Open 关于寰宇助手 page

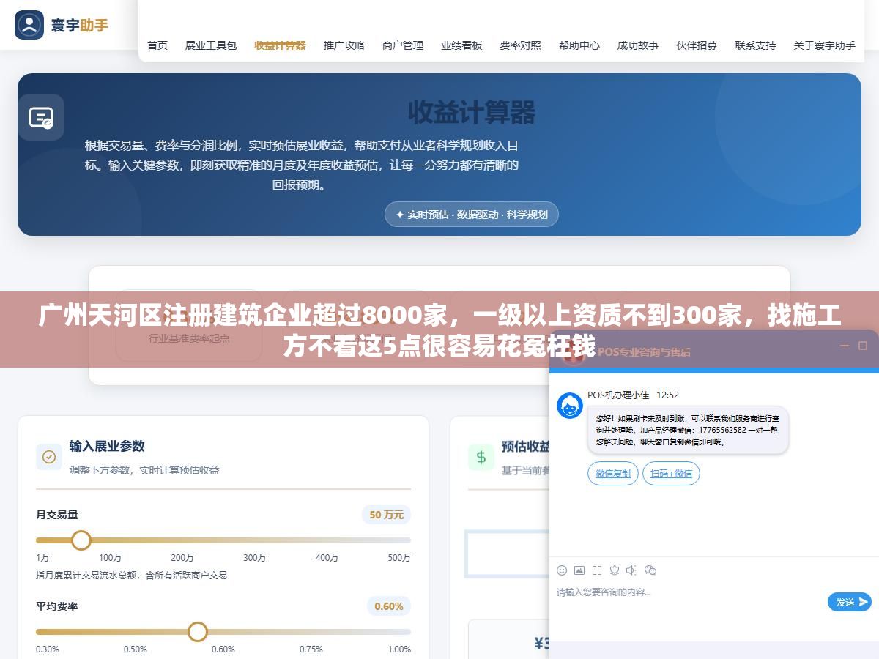point(825,45)
